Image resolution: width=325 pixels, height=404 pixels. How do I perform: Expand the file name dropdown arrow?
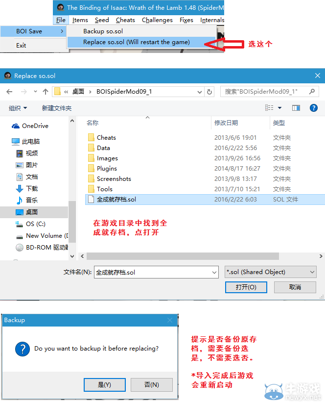[x=214, y=272]
